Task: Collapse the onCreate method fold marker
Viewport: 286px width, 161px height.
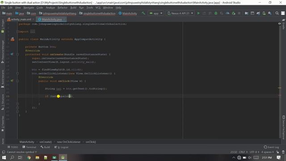Action: [x=18, y=55]
